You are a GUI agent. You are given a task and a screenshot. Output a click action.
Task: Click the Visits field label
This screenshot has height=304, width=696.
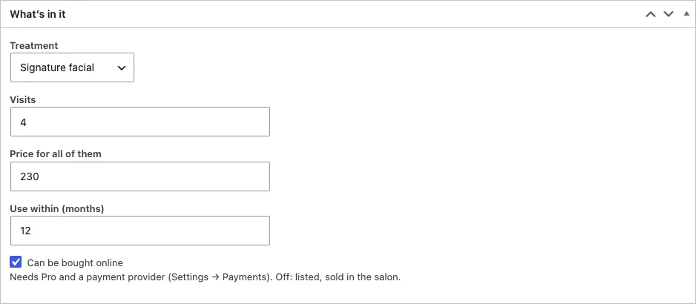[23, 100]
